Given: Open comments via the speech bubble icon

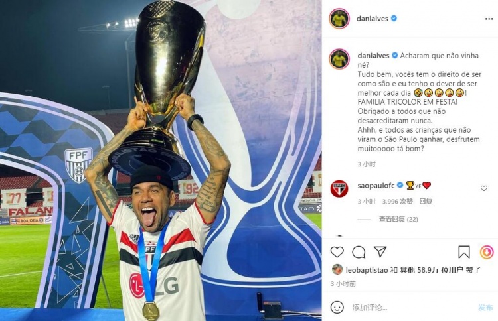Looking at the screenshot, I should click(359, 252).
